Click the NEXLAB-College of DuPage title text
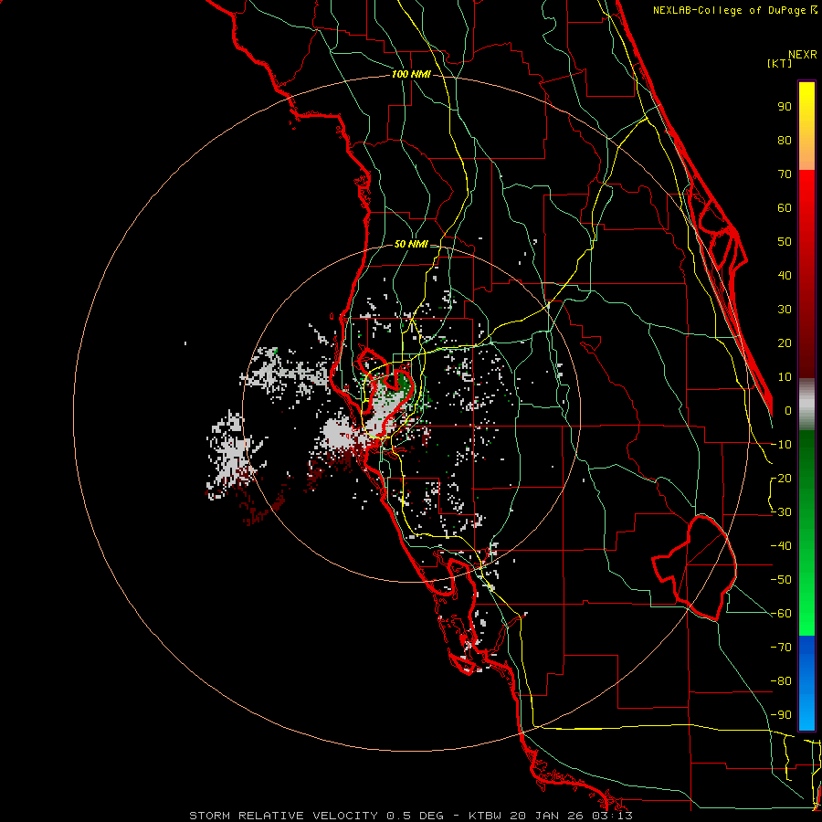 click(x=735, y=10)
